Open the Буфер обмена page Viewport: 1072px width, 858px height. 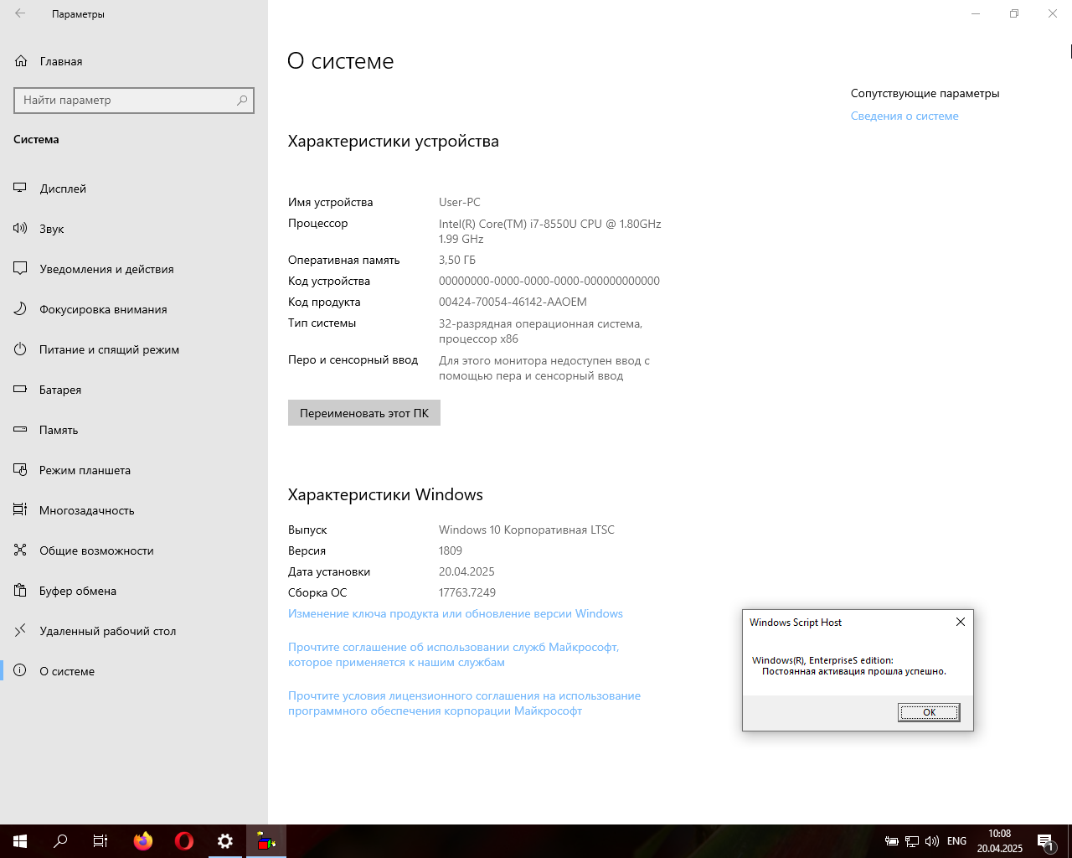[134, 591]
